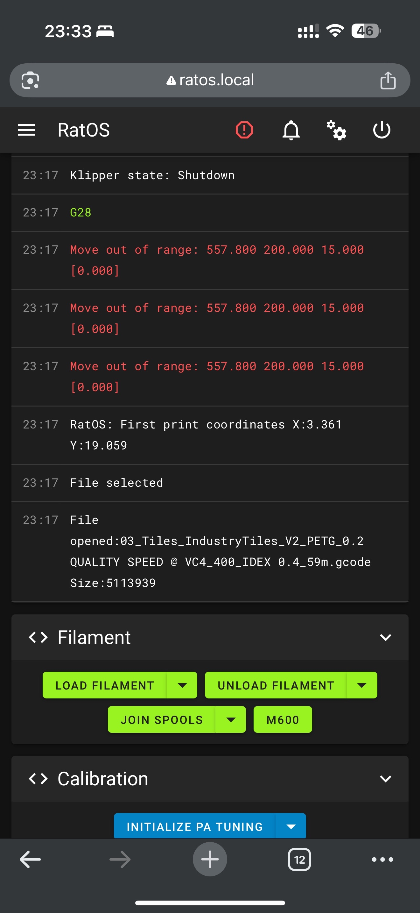Open interface settings gears icon
Image resolution: width=420 pixels, height=913 pixels.
click(336, 130)
